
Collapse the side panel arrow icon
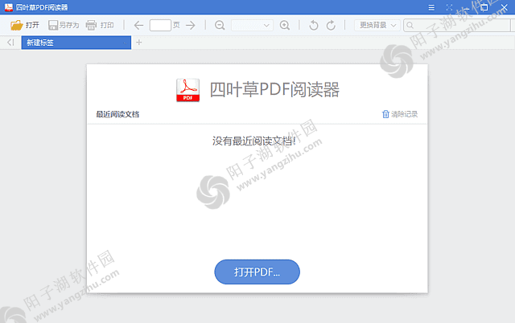(10, 43)
